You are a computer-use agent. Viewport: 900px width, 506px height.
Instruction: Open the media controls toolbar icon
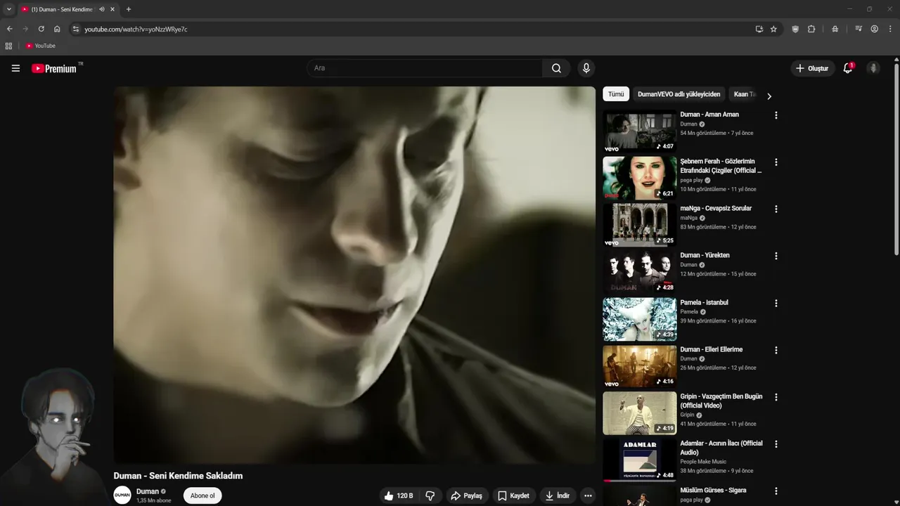coord(859,29)
